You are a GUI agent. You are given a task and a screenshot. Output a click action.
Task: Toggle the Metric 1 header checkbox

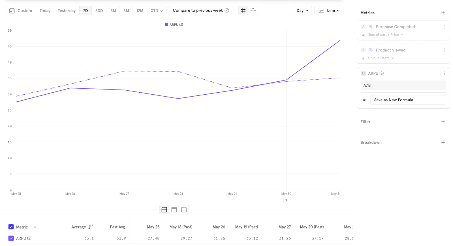(11, 227)
